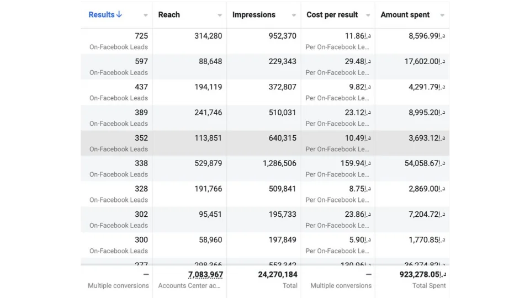Click the impressions value 195,733
The width and height of the screenshot is (530, 298).
click(283, 214)
